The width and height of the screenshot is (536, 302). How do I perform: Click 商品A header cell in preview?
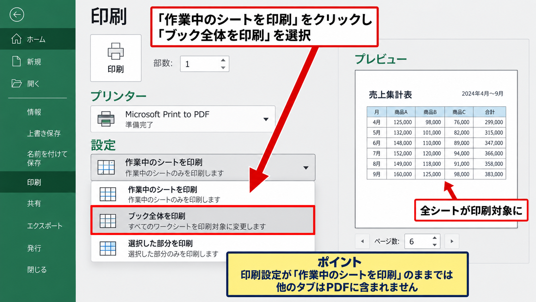click(401, 112)
